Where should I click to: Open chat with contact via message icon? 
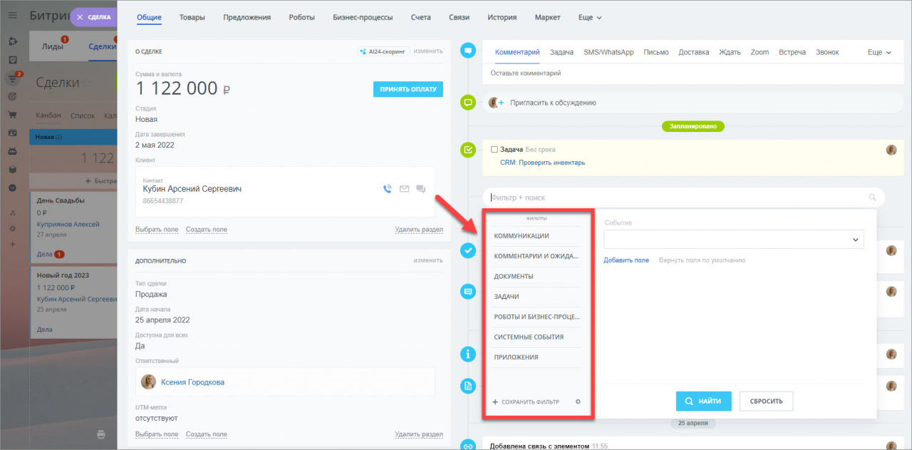[421, 189]
